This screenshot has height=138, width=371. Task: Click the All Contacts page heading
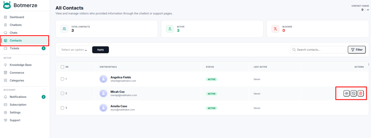click(70, 8)
